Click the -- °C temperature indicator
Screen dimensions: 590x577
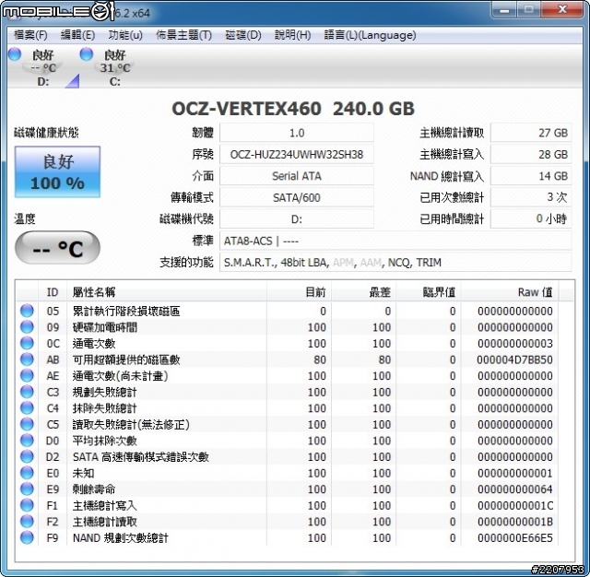(x=57, y=248)
